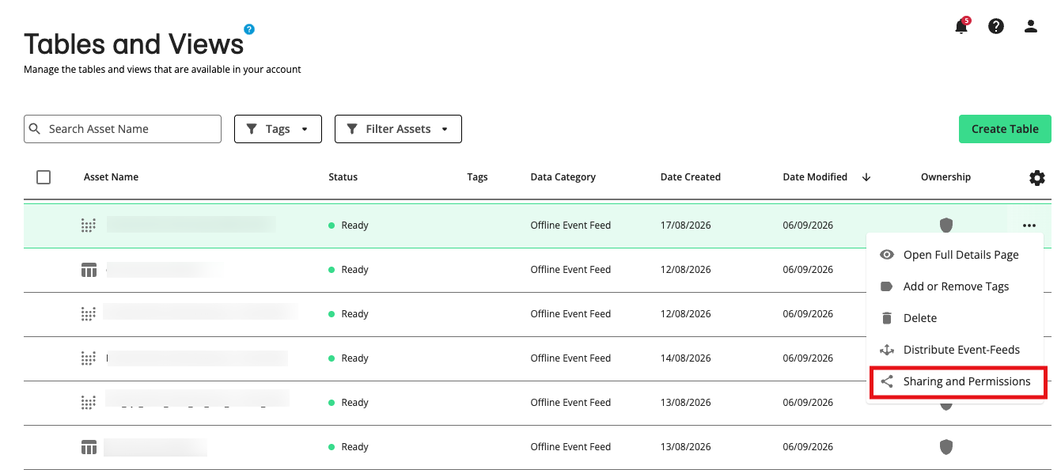
Task: Click the Tables and Views page heading
Action: pos(134,44)
